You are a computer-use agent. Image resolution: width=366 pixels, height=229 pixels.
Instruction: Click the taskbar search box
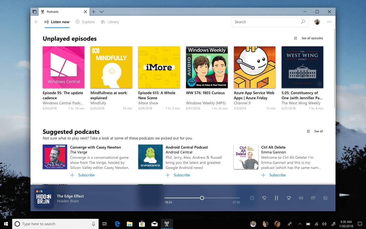click(x=55, y=224)
